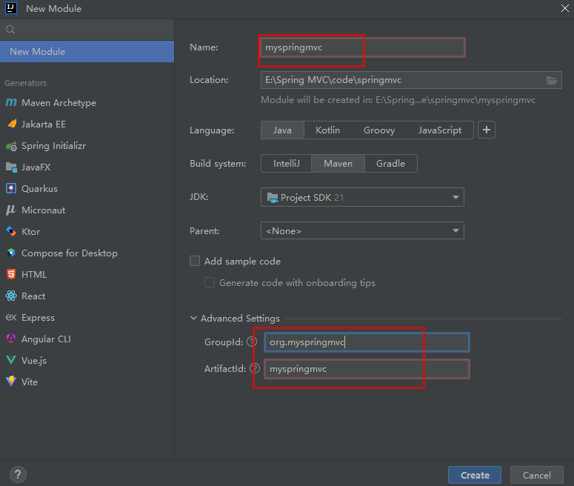This screenshot has height=486, width=574.
Task: Select Spring Initializr generator label
Action: (x=53, y=146)
